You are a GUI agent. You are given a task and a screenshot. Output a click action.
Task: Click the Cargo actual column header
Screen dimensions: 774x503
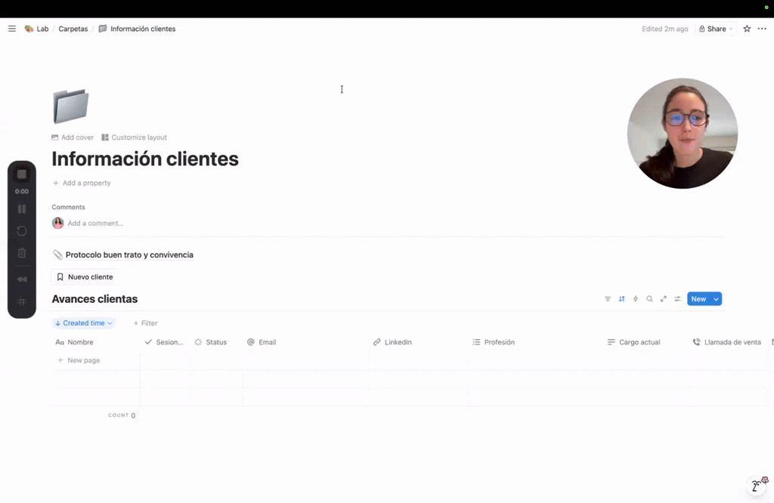pyautogui.click(x=634, y=342)
